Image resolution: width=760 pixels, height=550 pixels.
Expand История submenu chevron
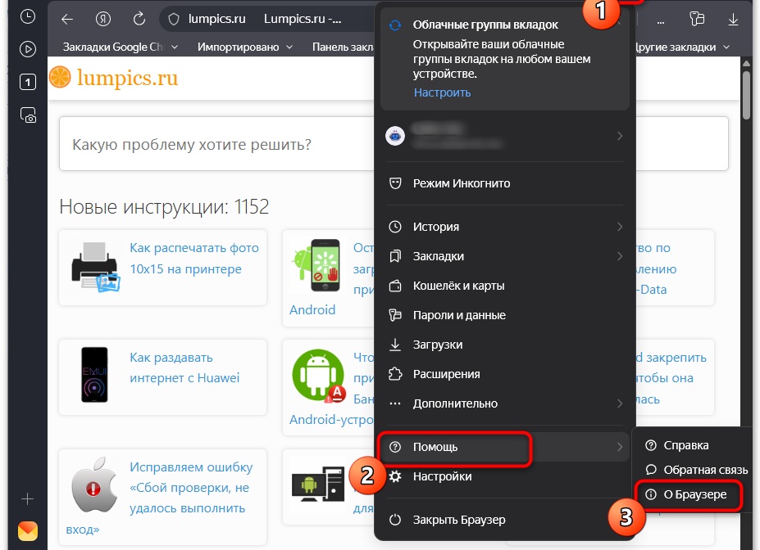tap(620, 227)
